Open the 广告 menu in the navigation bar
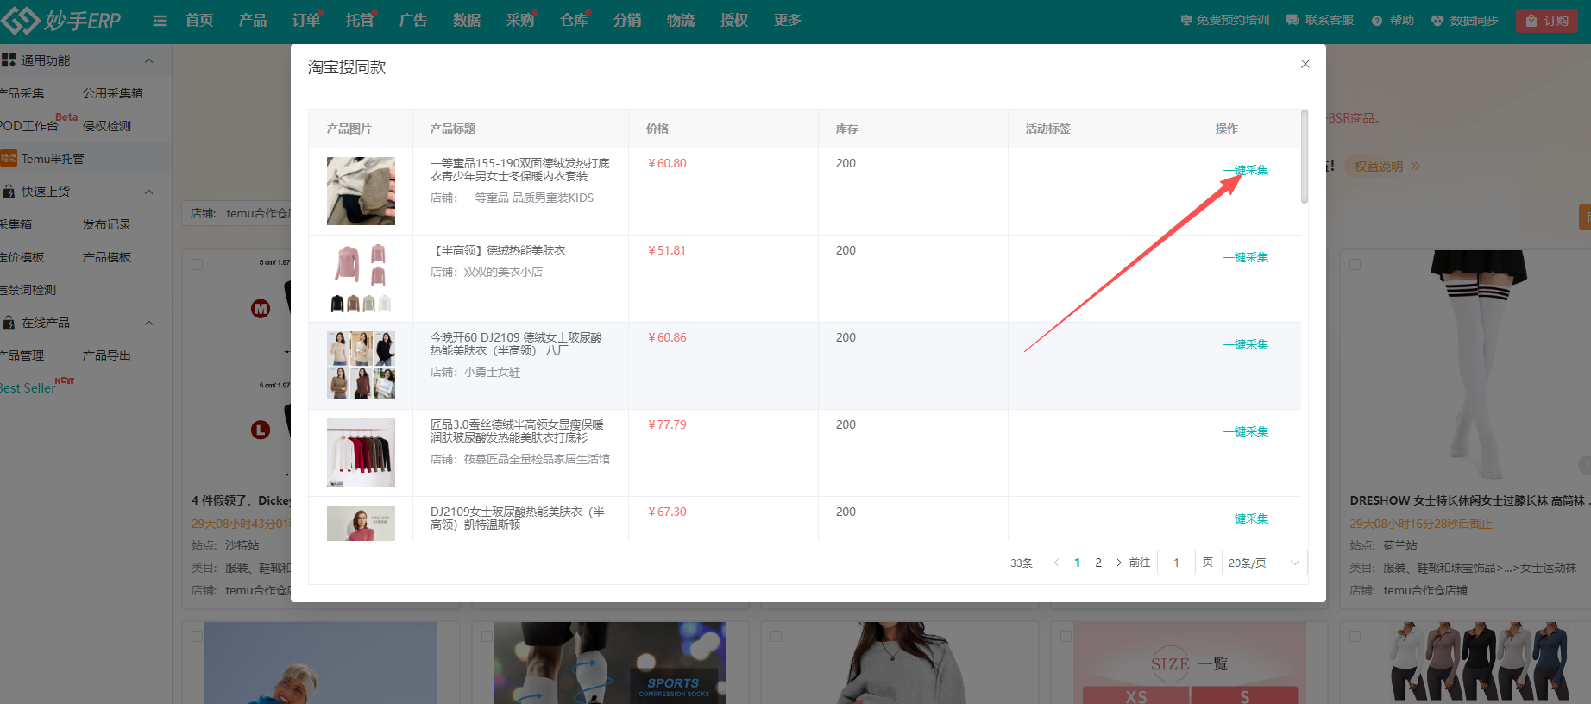This screenshot has width=1591, height=704. (413, 21)
